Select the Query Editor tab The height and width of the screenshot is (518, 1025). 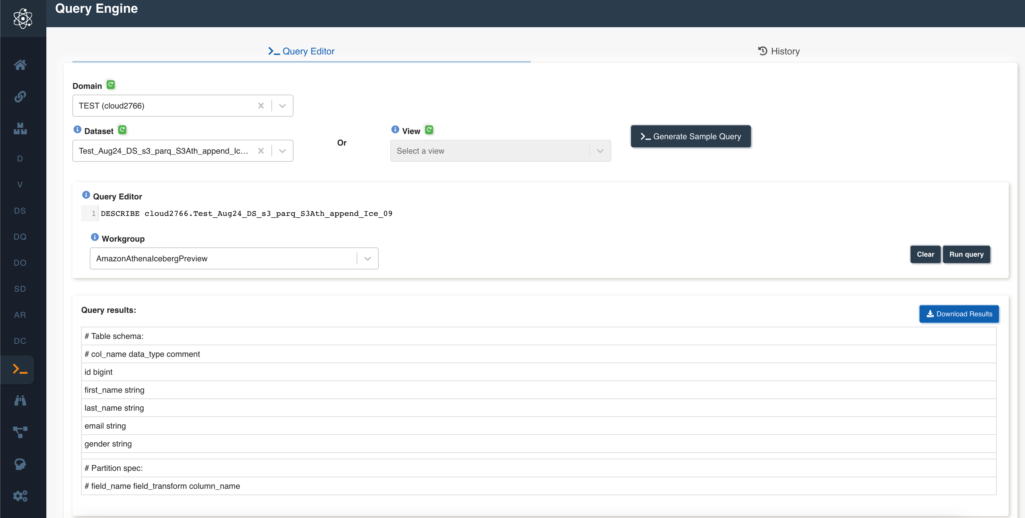point(301,51)
